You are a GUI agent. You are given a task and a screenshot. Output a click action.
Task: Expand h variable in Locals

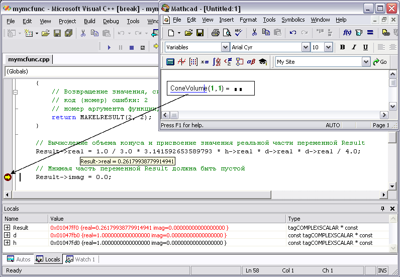pyautogui.click(x=7, y=243)
